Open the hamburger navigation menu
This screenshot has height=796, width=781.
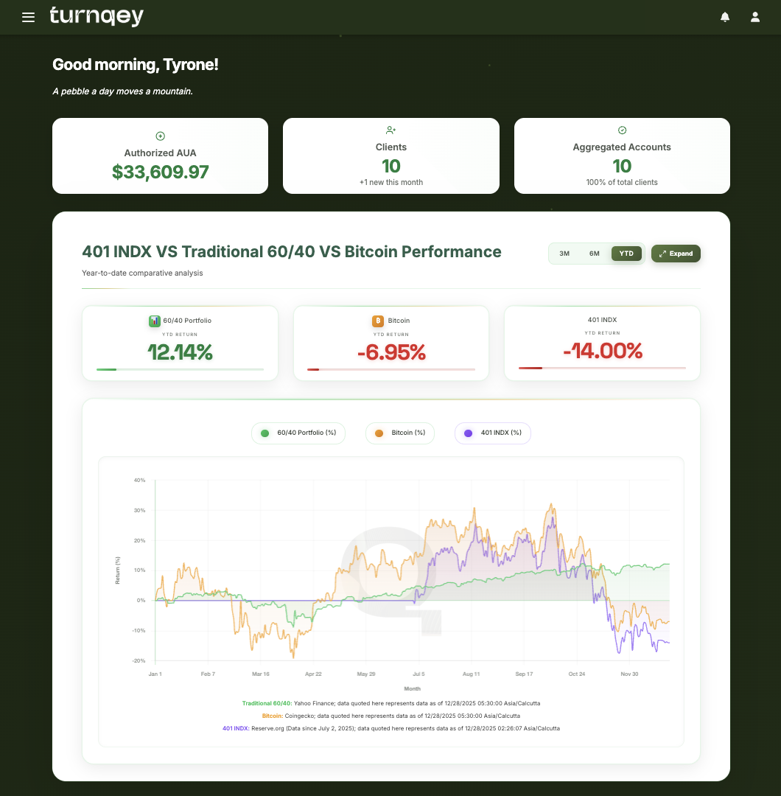(28, 17)
